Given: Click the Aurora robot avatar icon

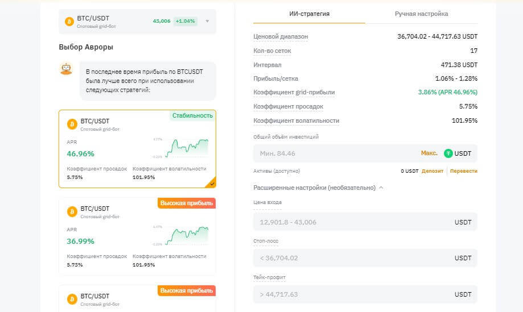Looking at the screenshot, I should click(x=66, y=69).
